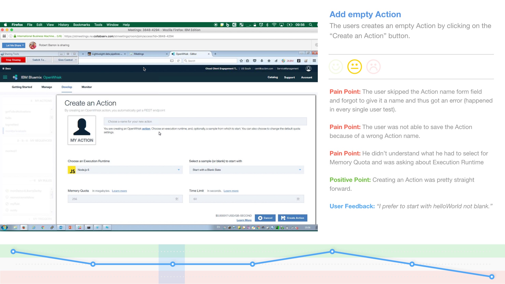This screenshot has width=505, height=284.
Task: Expand the Give Control dropdown arrow
Action: pos(76,60)
